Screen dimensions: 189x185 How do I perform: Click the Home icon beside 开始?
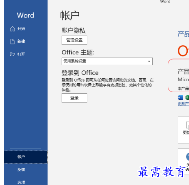[x=13, y=29]
